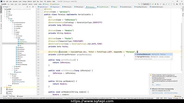This screenshot has height=103, width=184.
Task: Click more options dots in completion popup
Action: click(171, 59)
